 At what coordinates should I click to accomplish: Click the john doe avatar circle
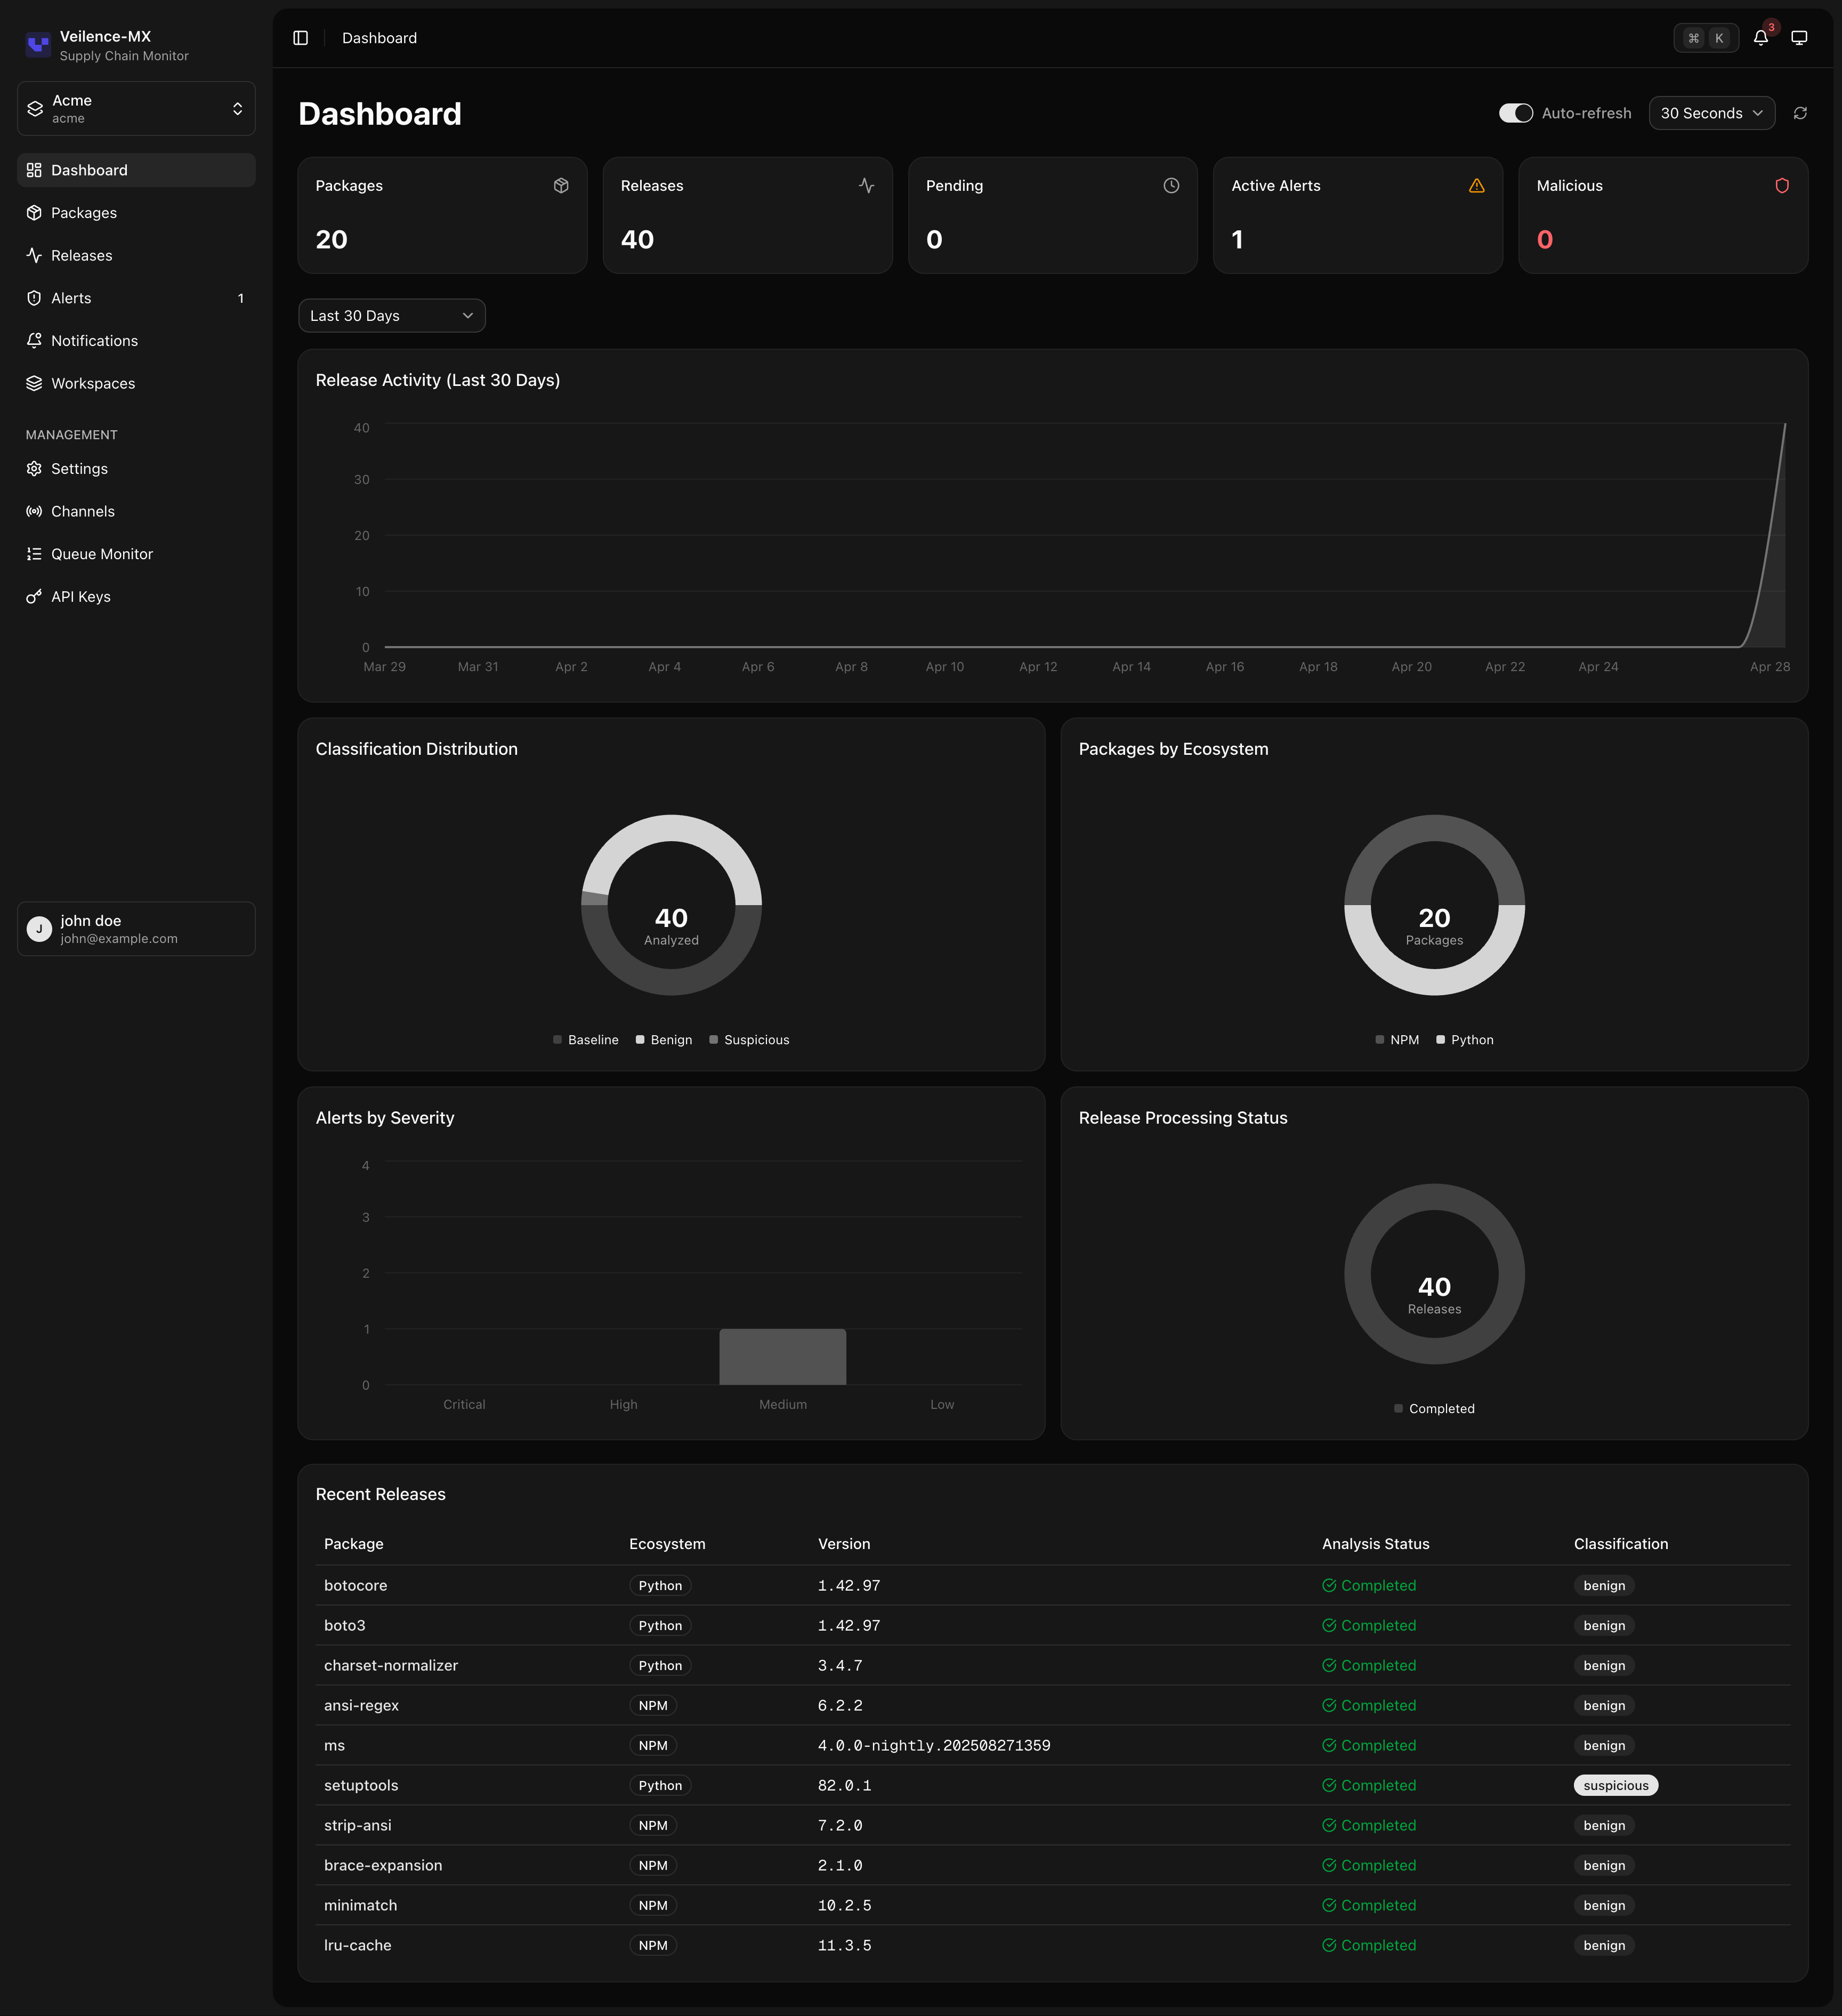(x=39, y=929)
